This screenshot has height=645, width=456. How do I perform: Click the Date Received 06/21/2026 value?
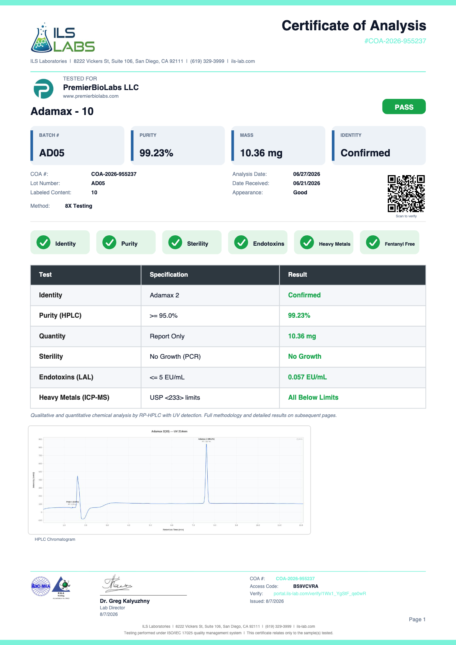(x=307, y=183)
